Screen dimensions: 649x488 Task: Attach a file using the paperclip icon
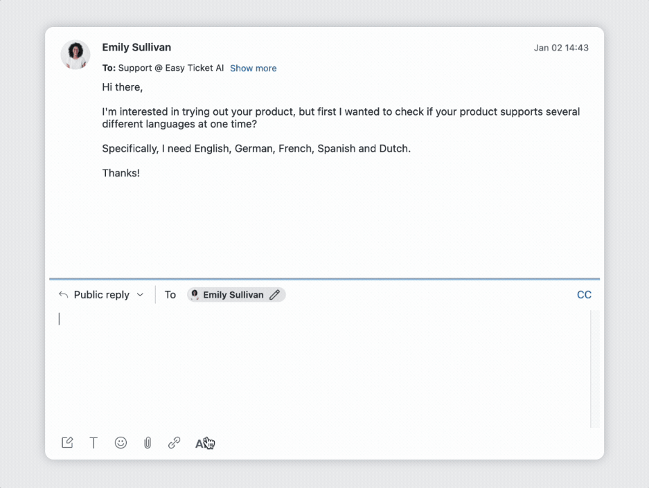pos(148,443)
